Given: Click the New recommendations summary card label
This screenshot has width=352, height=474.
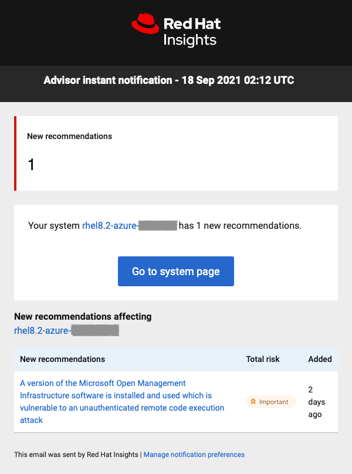Looking at the screenshot, I should pos(69,136).
